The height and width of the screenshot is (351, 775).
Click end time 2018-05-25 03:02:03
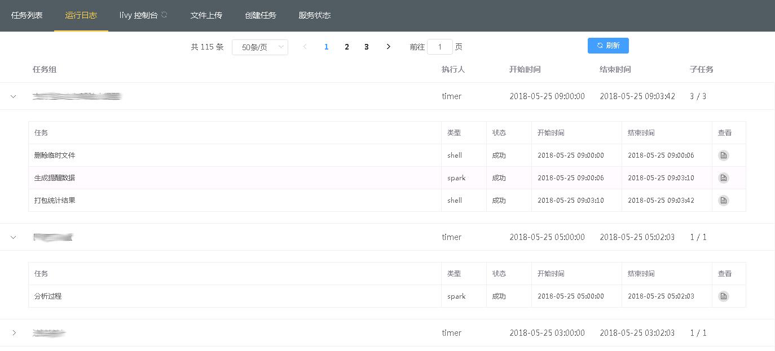tap(637, 333)
